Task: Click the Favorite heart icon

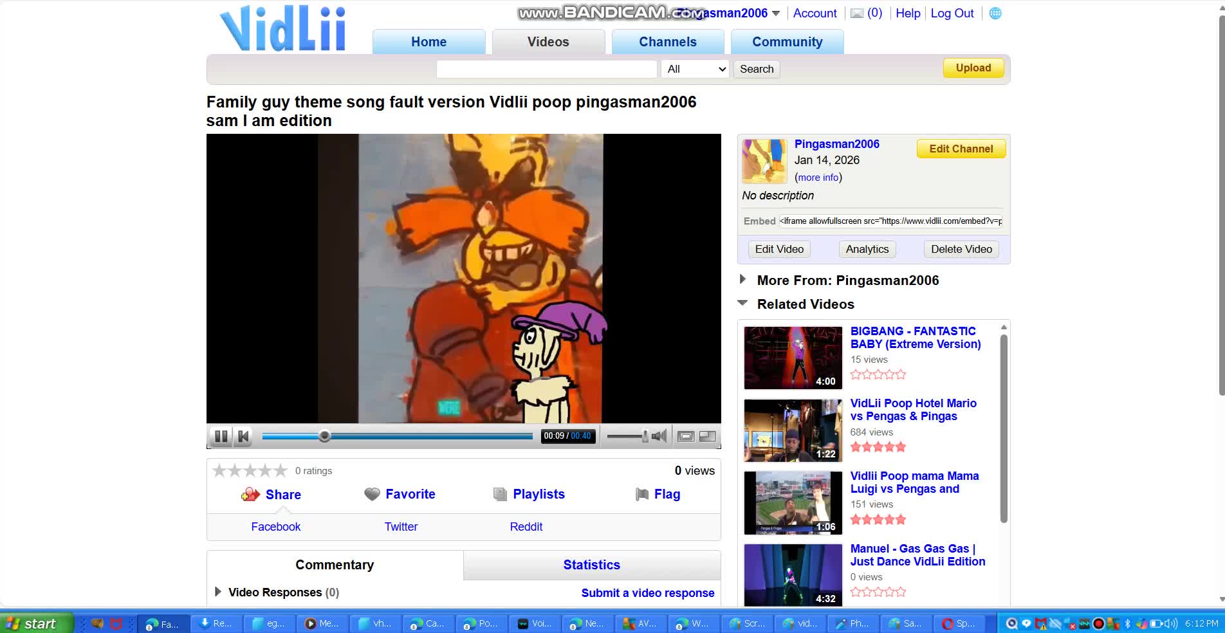Action: [372, 495]
